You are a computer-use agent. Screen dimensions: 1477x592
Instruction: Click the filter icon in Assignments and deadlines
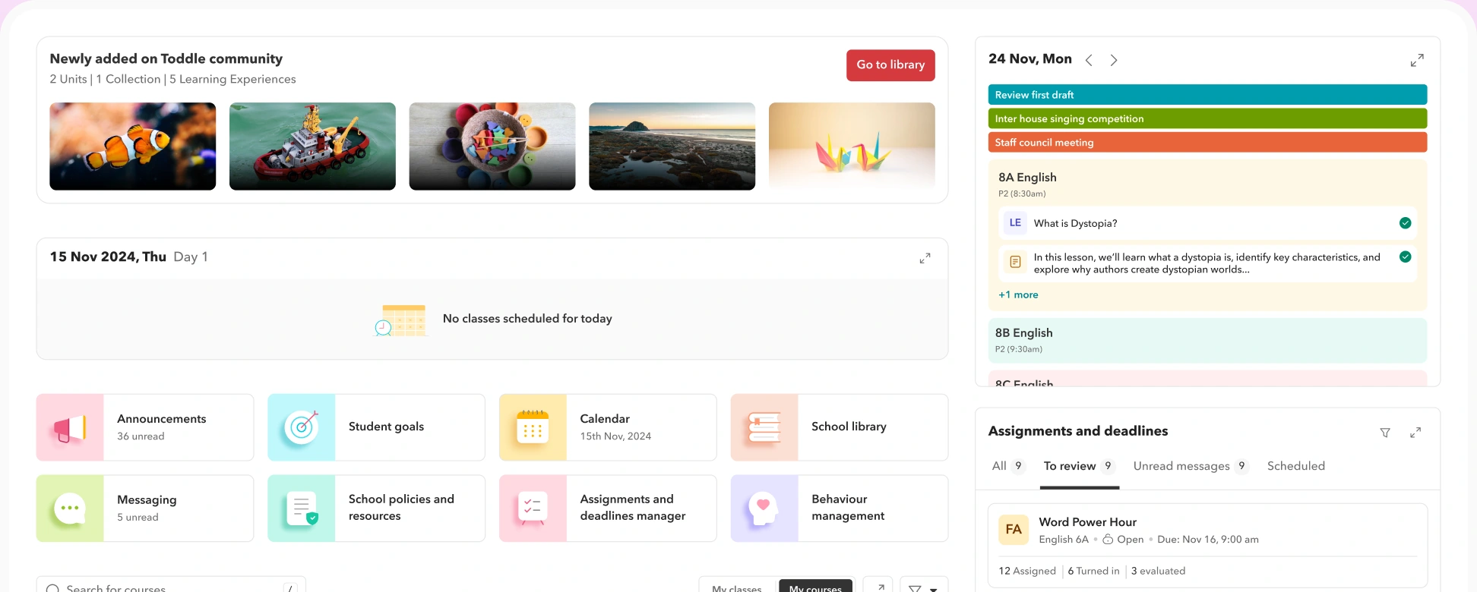(x=1385, y=433)
